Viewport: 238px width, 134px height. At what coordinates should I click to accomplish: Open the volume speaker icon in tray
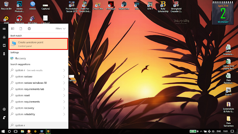click(x=213, y=131)
